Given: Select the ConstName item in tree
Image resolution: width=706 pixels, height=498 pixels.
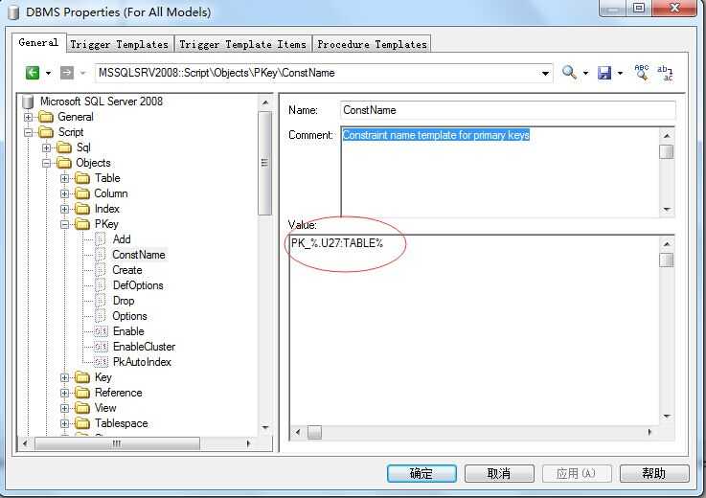Looking at the screenshot, I should coord(139,255).
